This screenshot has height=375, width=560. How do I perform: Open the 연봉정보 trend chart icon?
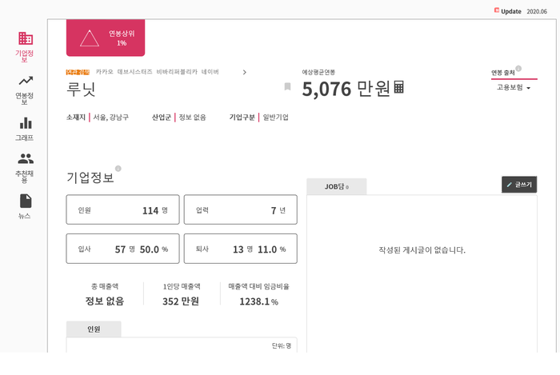[26, 81]
